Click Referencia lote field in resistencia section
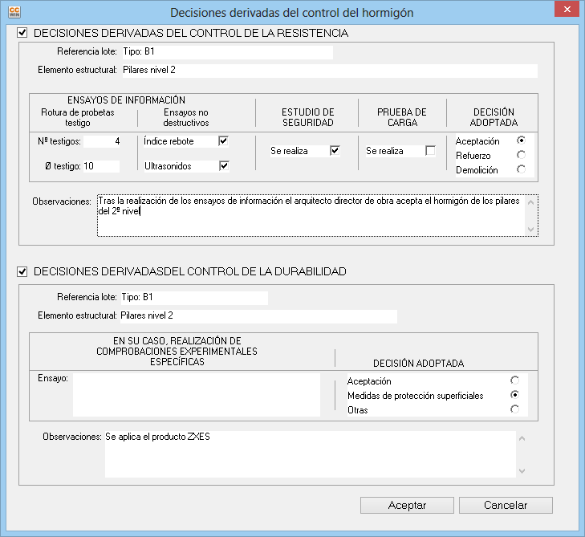This screenshot has width=585, height=537. point(228,52)
